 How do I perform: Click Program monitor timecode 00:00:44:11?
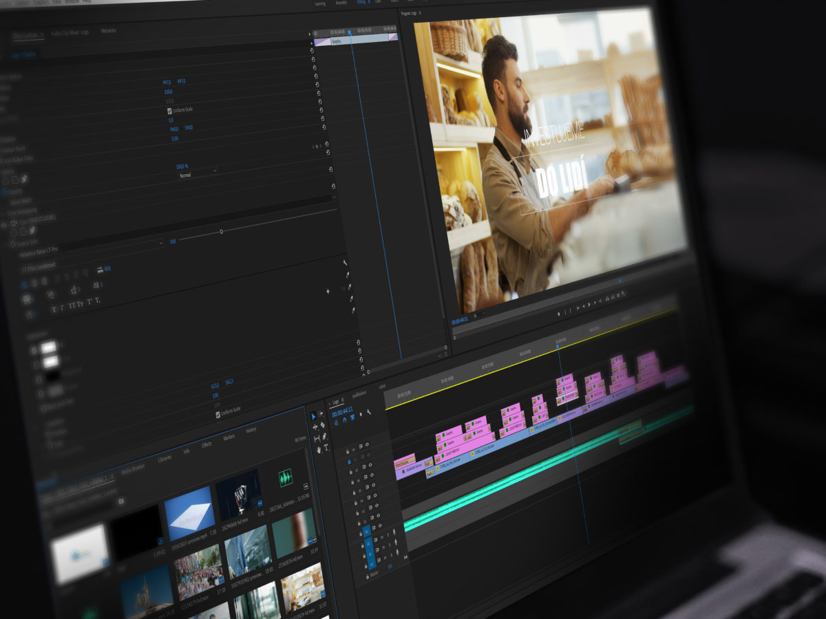(460, 321)
